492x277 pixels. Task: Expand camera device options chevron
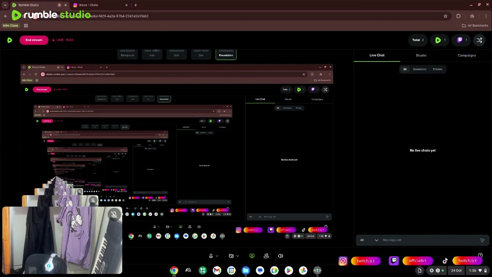pyautogui.click(x=238, y=256)
